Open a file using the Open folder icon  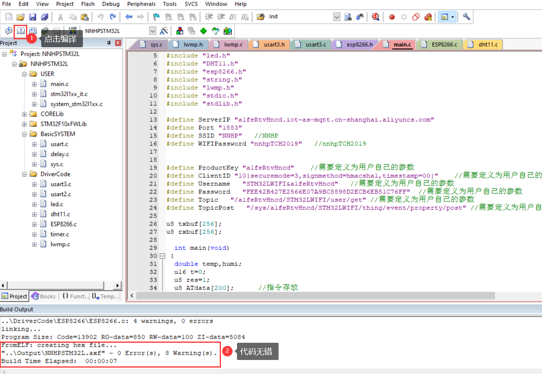(x=21, y=17)
